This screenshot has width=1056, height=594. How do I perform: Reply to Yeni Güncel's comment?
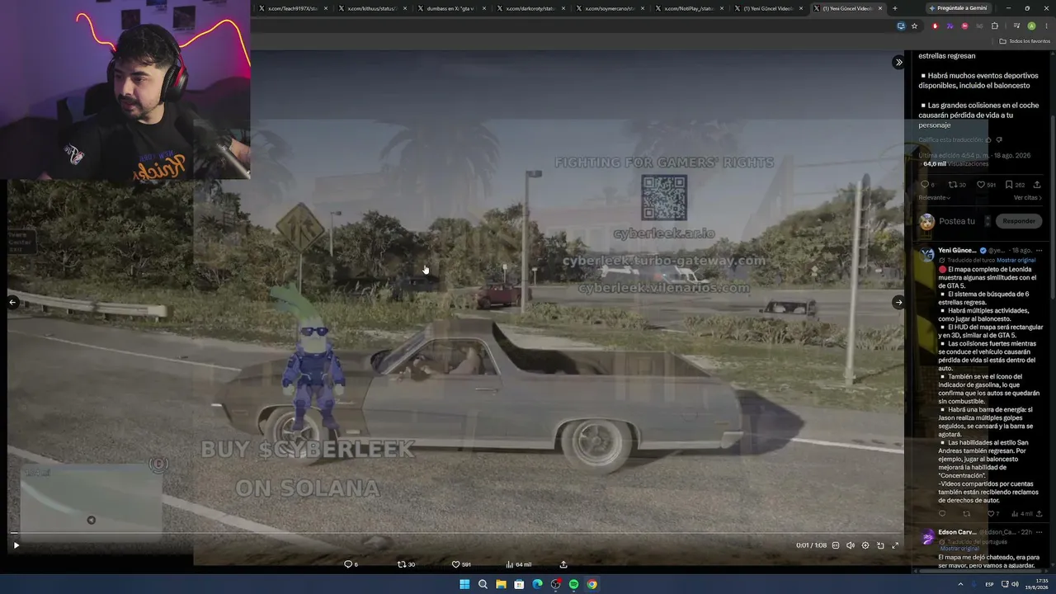click(942, 514)
